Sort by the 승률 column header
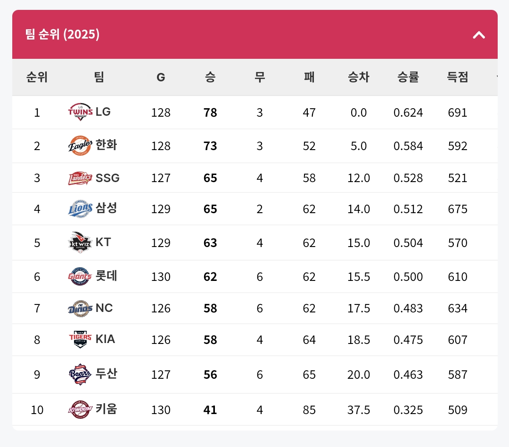509x447 pixels. click(x=408, y=77)
